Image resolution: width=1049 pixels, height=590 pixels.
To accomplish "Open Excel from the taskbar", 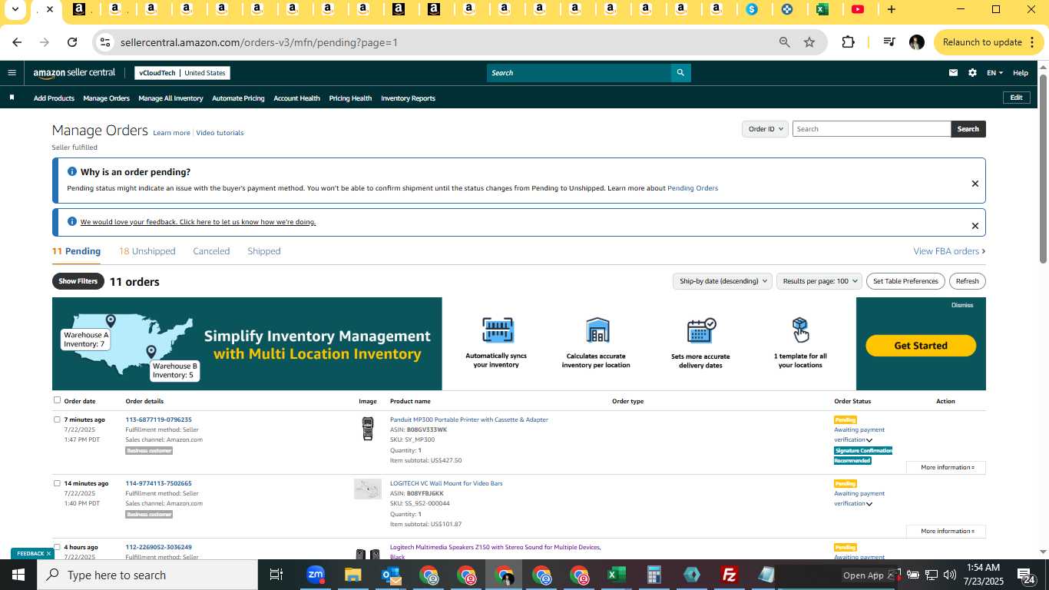I will [616, 575].
